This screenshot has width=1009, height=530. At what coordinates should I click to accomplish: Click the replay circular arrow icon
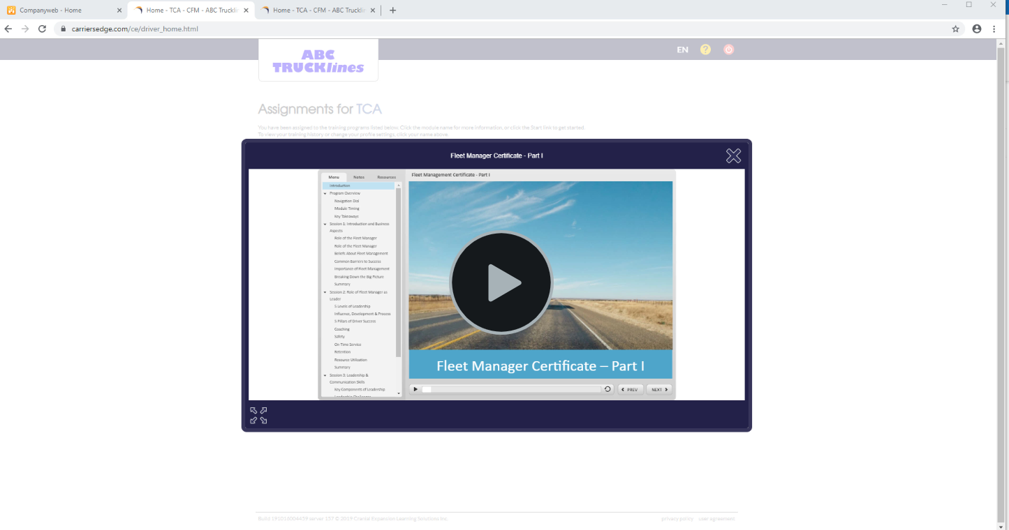[x=607, y=389]
